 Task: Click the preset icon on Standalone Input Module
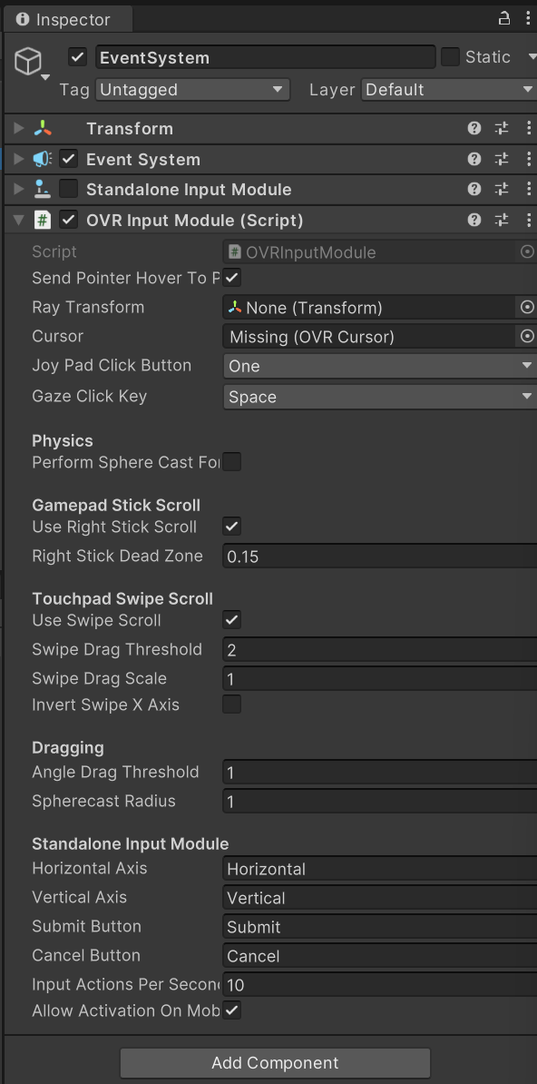[x=501, y=189]
